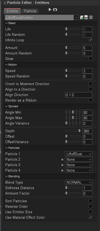The height and width of the screenshot is (231, 100).
Task: Clear Particle 2 with the x icon
Action: click(62, 160)
